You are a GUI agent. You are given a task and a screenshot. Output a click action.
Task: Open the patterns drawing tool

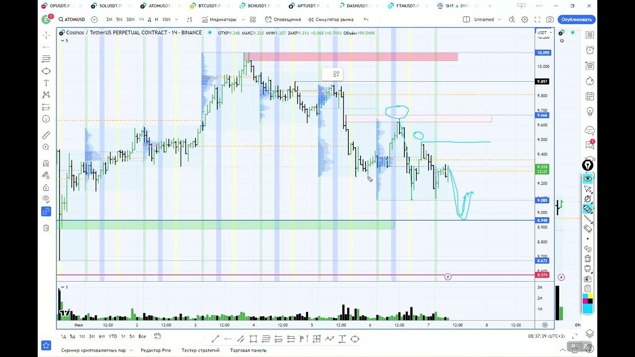(x=46, y=95)
